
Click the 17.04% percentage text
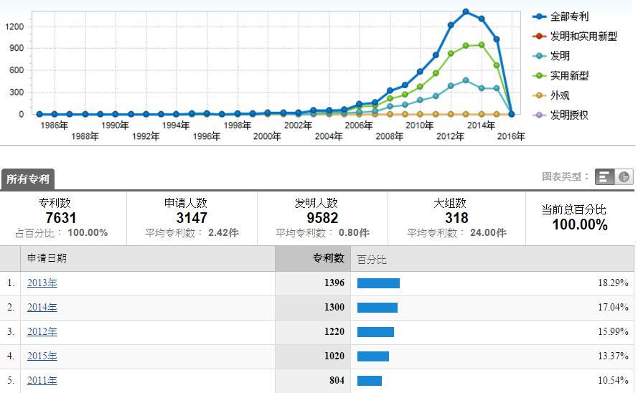613,307
